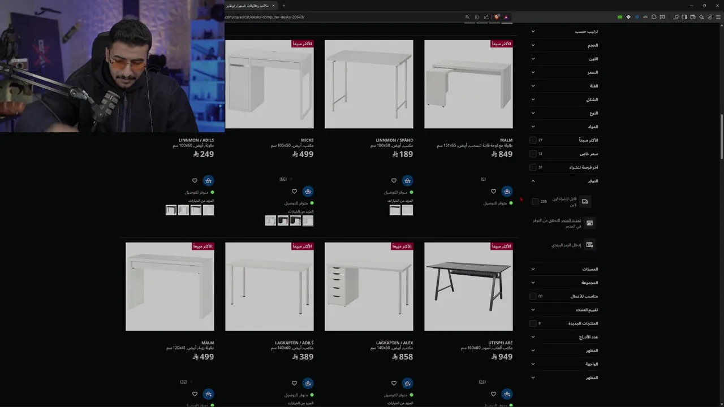Image resolution: width=724 pixels, height=407 pixels.
Task: Add the MALM 849 desk to cart
Action: 507,192
